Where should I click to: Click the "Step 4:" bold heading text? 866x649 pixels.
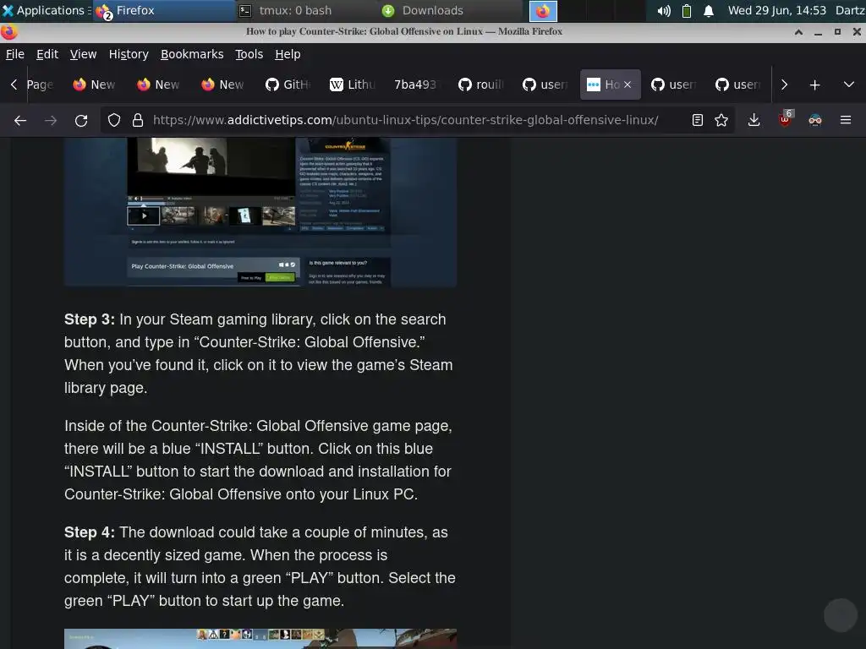point(90,532)
